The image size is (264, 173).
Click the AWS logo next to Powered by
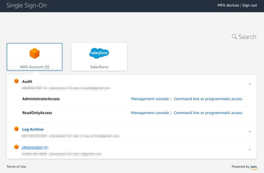(x=254, y=167)
